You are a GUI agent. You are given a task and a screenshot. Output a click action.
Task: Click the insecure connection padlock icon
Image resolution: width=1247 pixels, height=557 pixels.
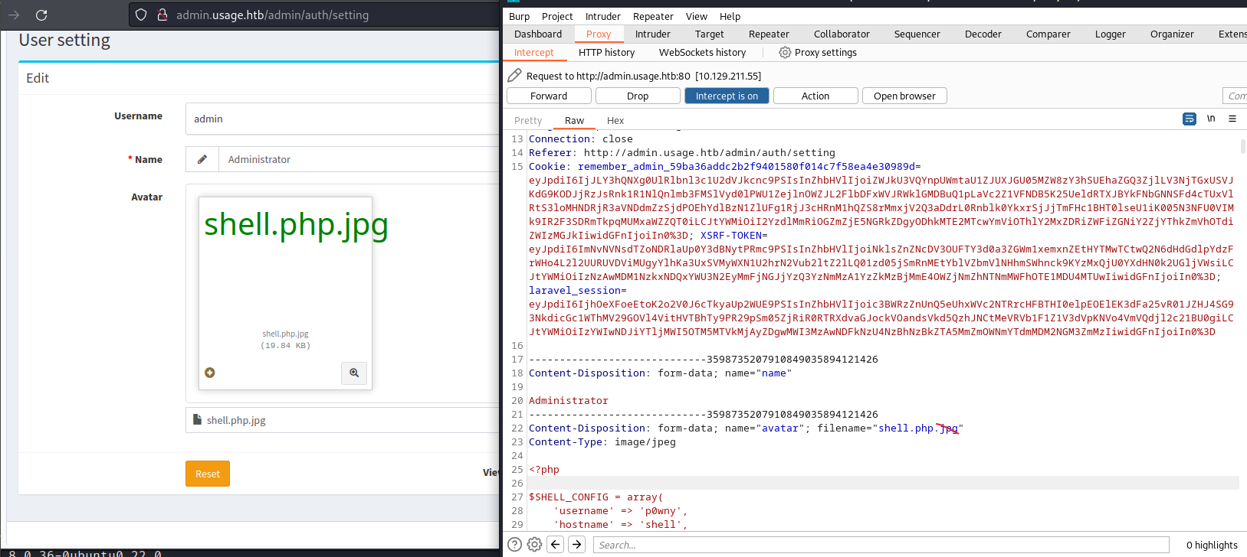click(162, 15)
